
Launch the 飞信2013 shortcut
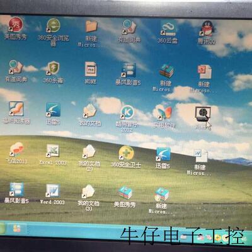pos(16,150)
